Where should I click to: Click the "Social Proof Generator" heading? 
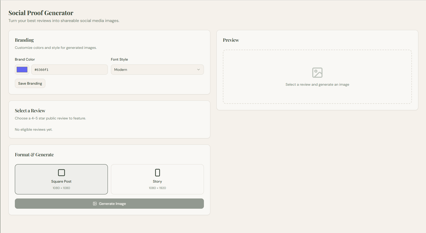[41, 13]
